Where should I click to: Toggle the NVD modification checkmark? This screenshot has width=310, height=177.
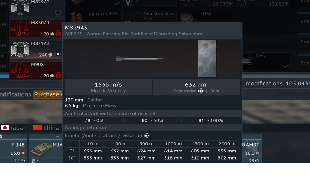click(286, 66)
